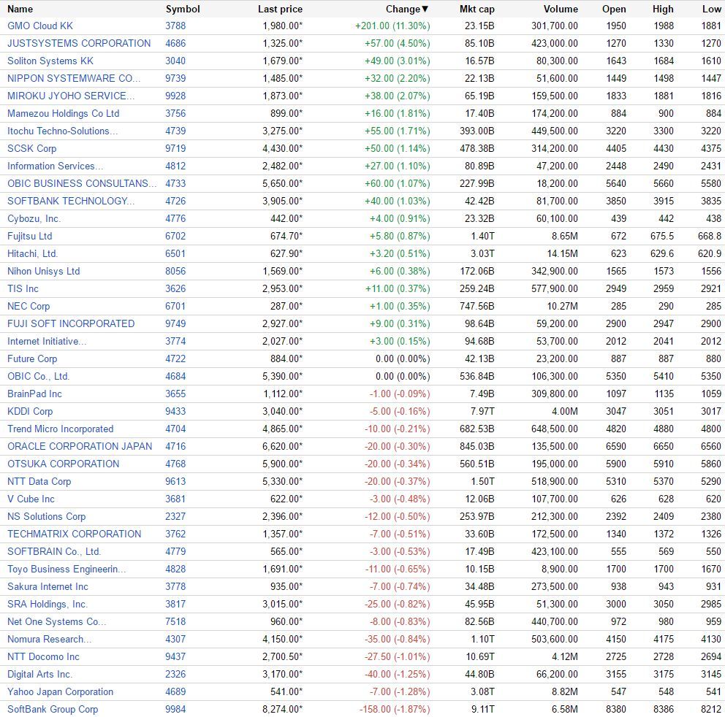Sort table by Name column header

point(20,9)
